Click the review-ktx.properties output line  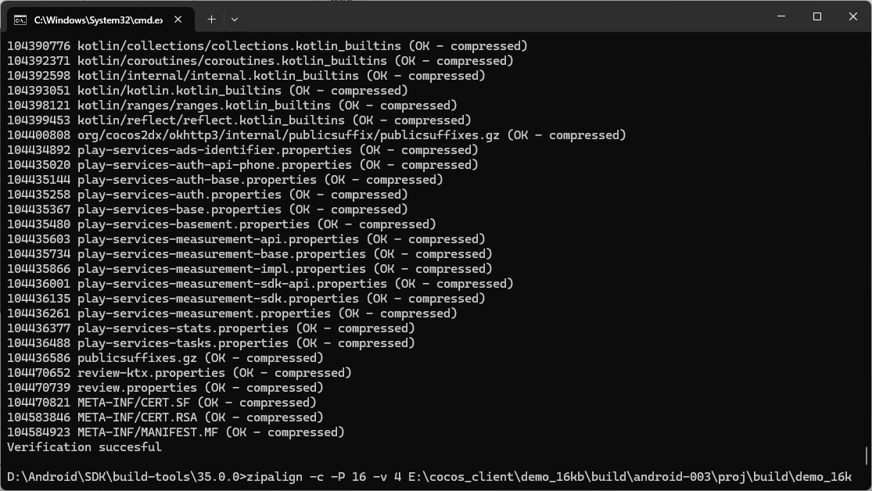[179, 373]
